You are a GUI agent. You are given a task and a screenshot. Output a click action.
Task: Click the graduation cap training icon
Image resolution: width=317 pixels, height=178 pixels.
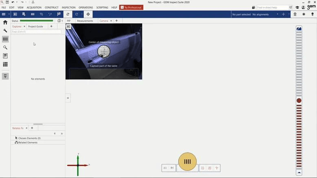[297, 7]
